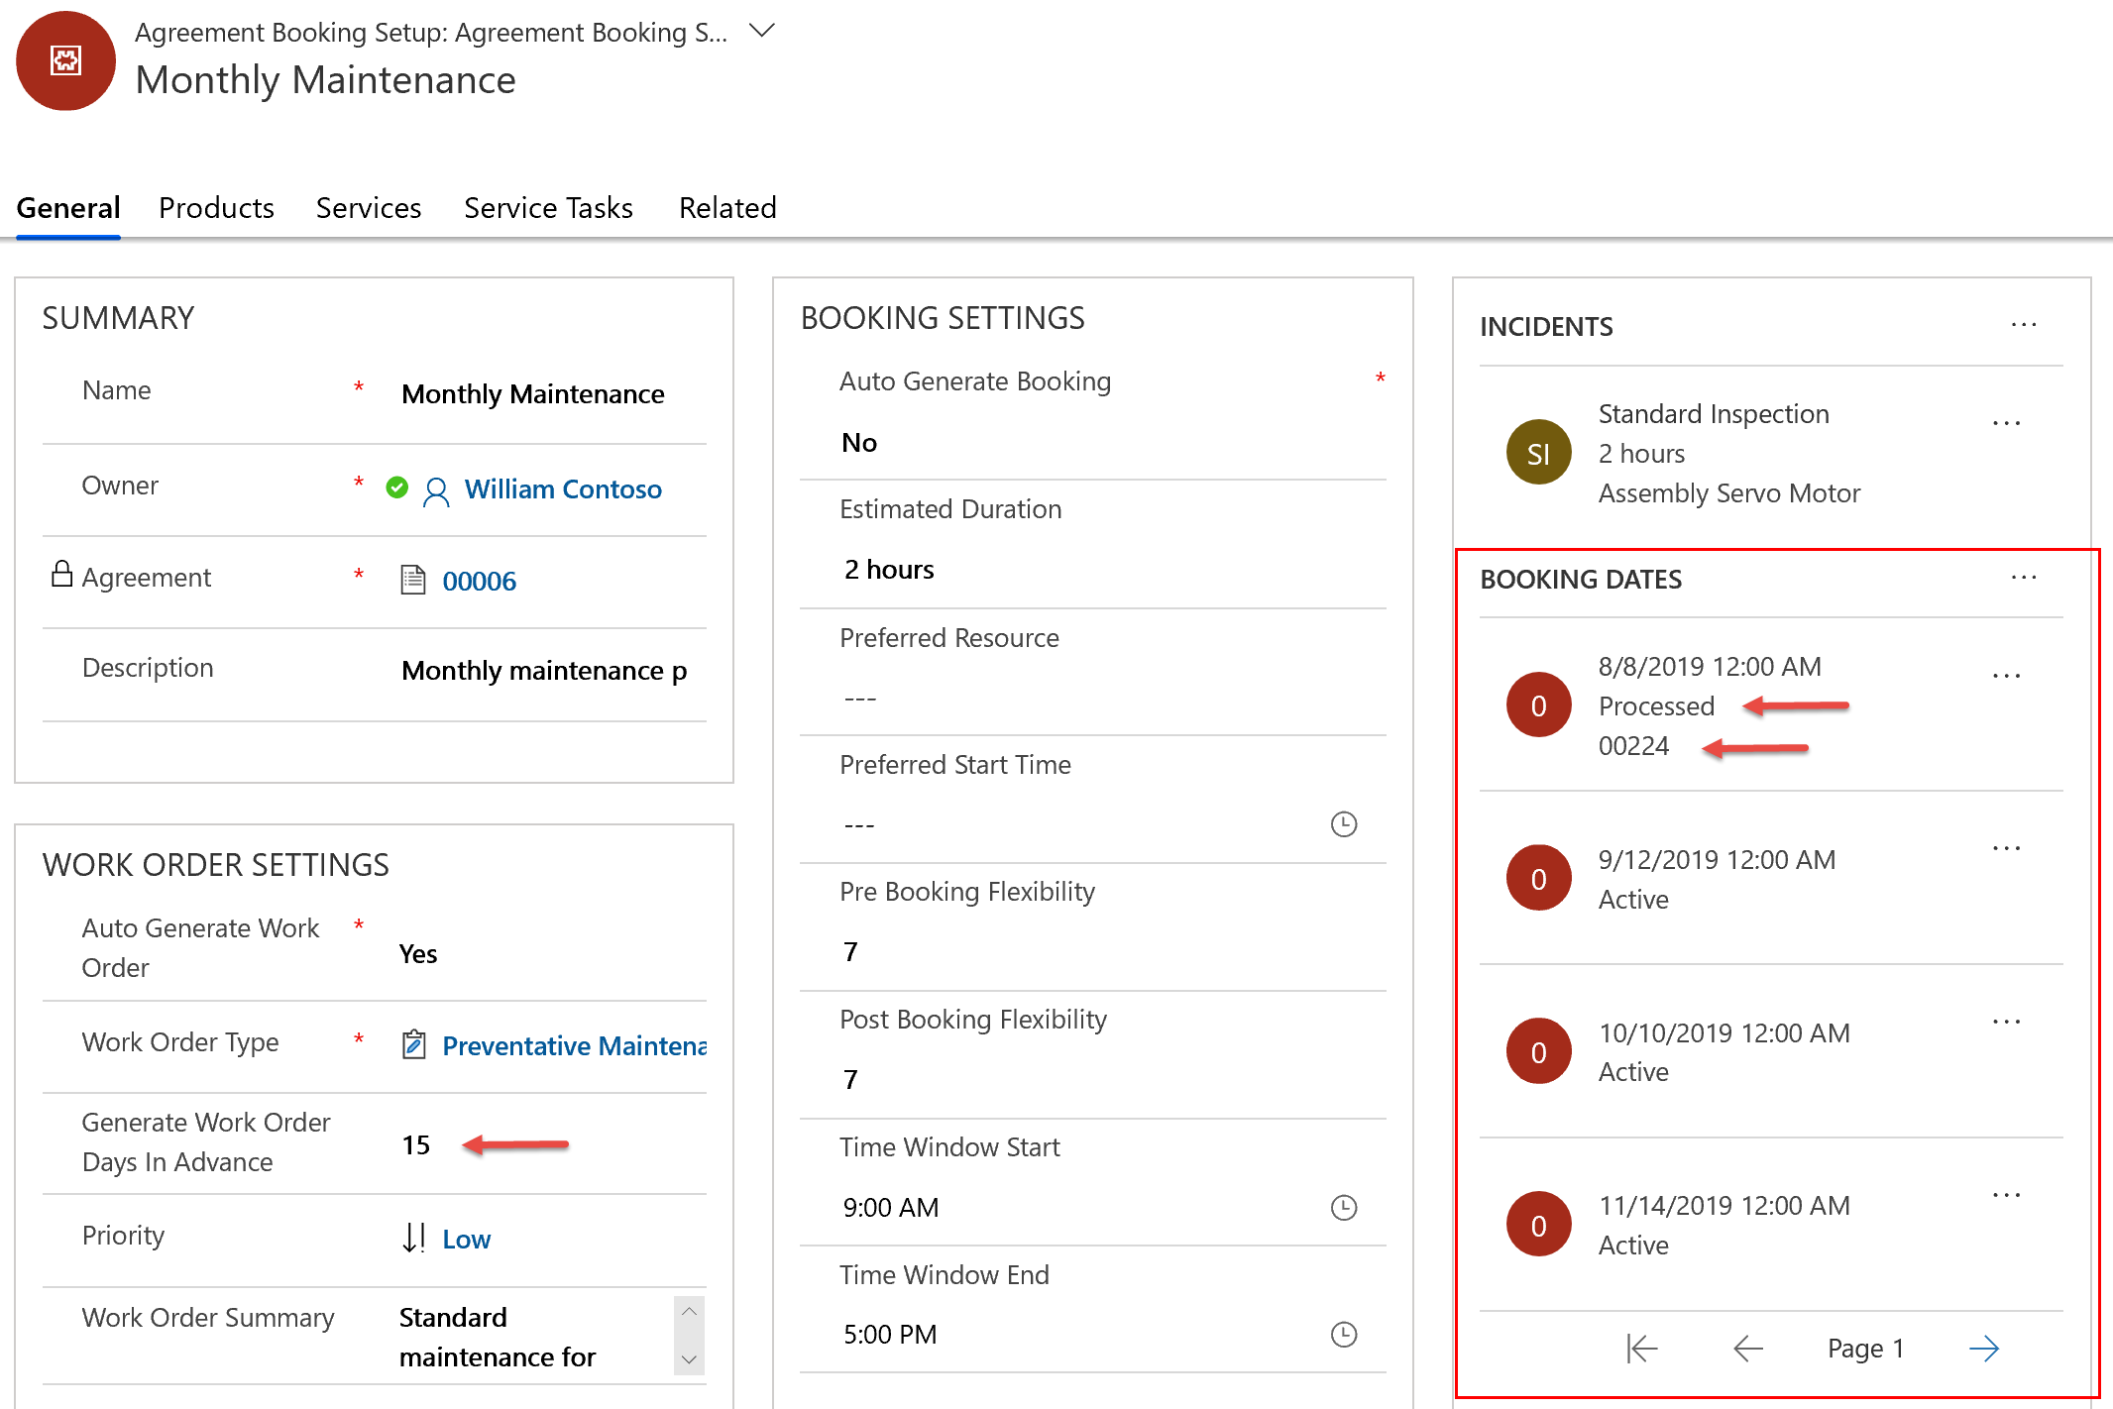Click the 9/12/2019 booking date circle icon
This screenshot has width=2113, height=1409.
coord(1537,876)
